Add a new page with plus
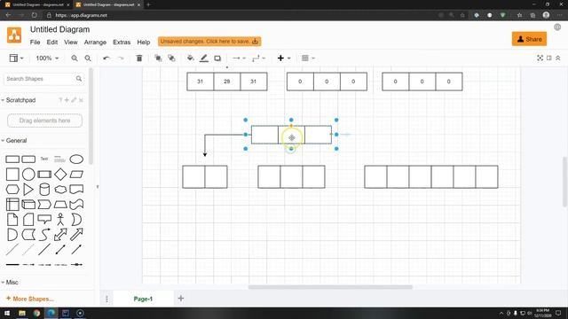Viewport: 568px width, 319px height. coord(181,299)
